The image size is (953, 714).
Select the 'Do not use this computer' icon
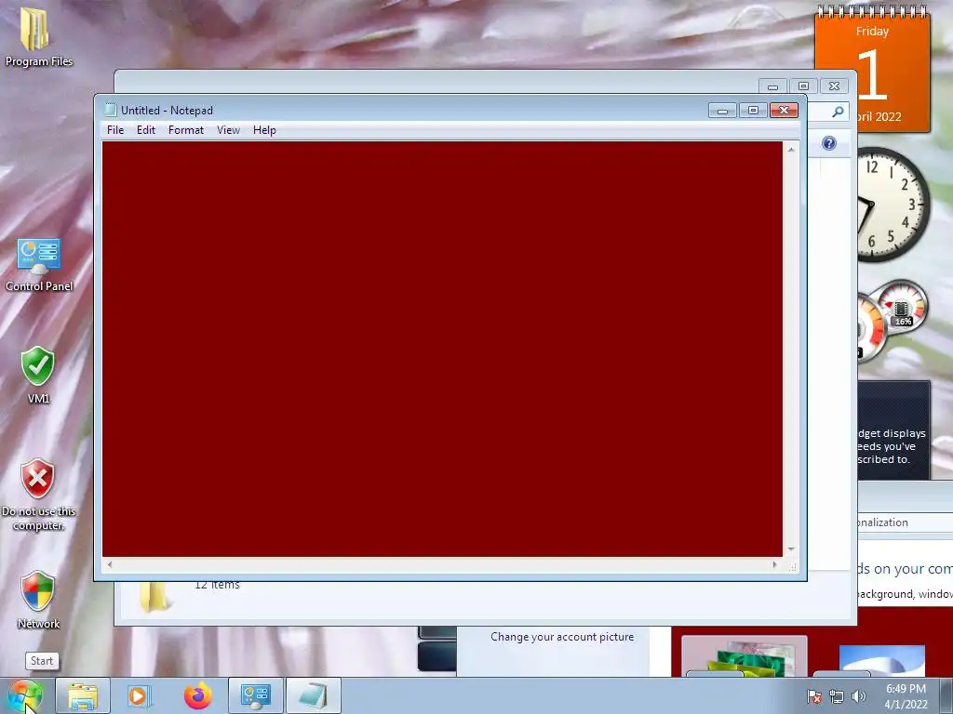click(38, 495)
